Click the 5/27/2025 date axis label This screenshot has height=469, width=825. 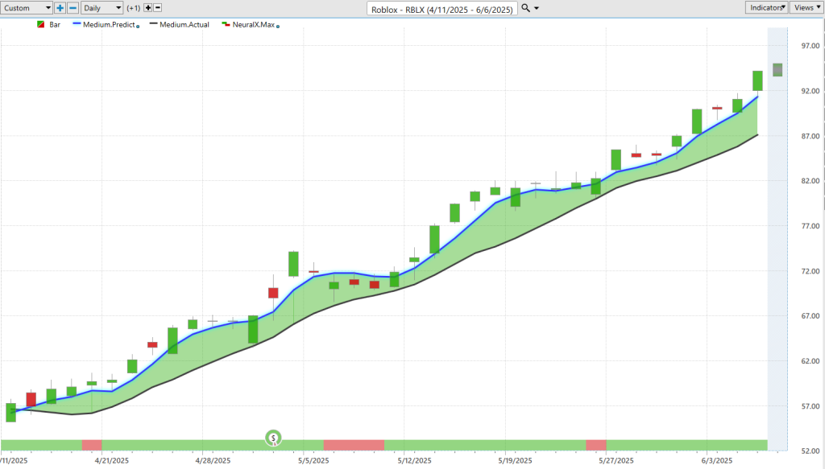(616, 461)
